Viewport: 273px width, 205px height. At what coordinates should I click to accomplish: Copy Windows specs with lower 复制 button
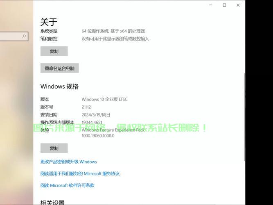(x=54, y=148)
